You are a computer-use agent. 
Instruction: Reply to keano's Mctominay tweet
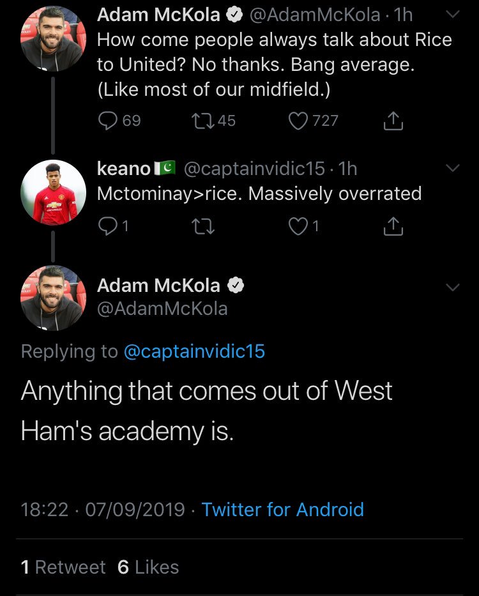108,226
